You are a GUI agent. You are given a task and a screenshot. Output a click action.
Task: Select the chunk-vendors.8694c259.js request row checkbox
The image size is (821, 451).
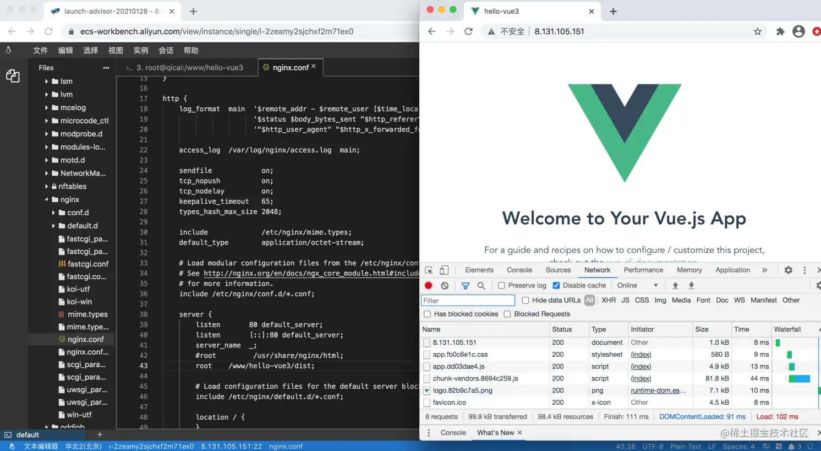click(x=426, y=379)
